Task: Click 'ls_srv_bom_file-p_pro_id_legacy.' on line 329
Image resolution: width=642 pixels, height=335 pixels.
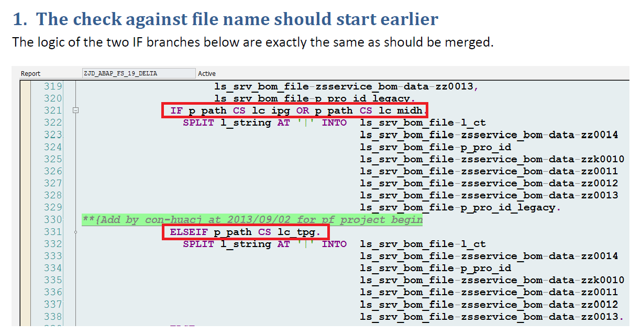Action: (461, 208)
